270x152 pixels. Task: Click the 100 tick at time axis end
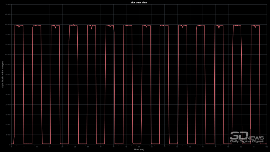pos(267,147)
